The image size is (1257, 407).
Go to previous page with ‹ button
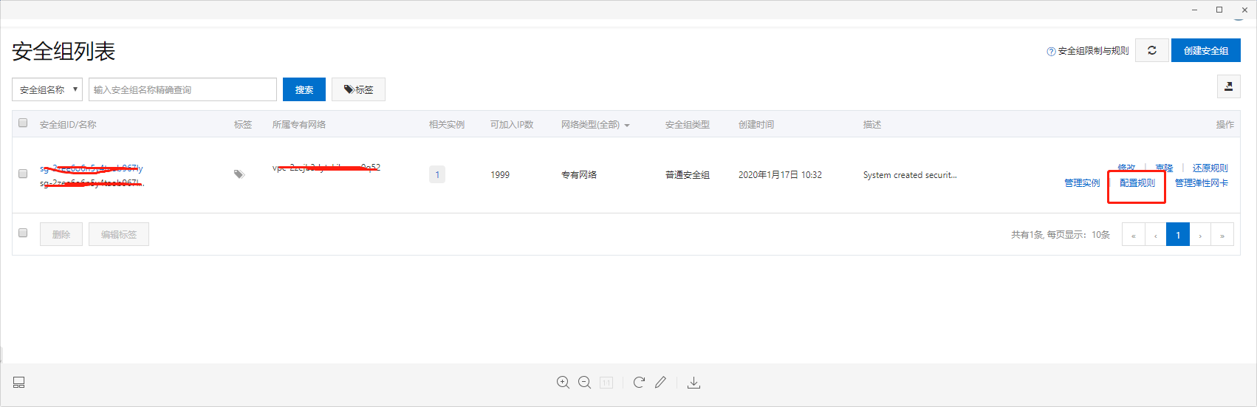(1156, 235)
